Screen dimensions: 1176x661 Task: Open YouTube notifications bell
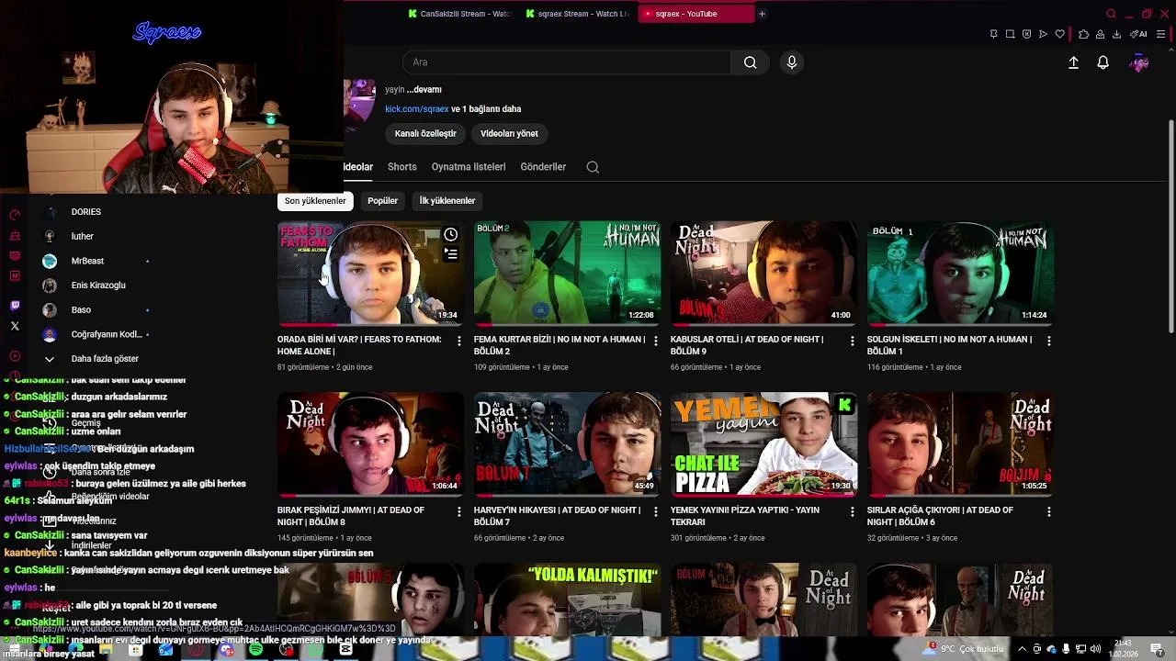pyautogui.click(x=1102, y=62)
